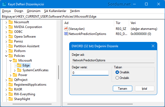The height and width of the screenshot is (107, 165).
Task: Maximize the Registry Editor window
Action: 146,4
